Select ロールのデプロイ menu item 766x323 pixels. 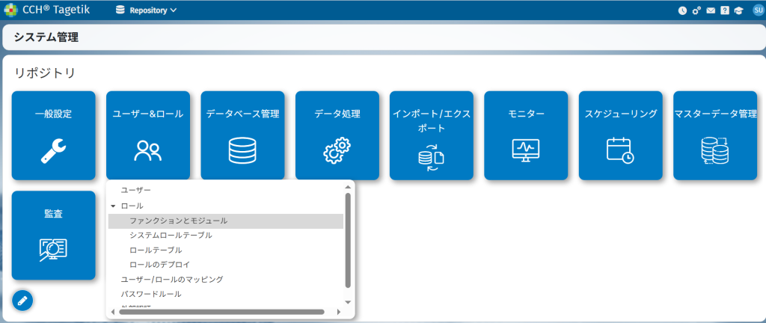coord(159,265)
